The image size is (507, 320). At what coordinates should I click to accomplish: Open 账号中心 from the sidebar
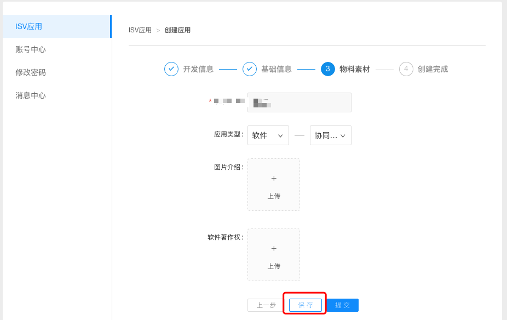[31, 49]
